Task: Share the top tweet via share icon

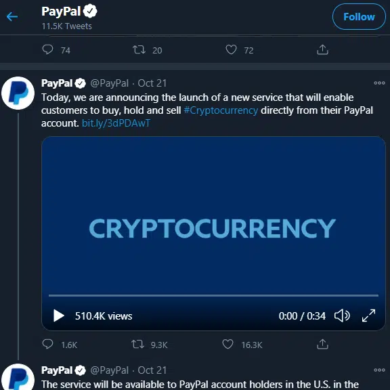Action: click(x=322, y=49)
